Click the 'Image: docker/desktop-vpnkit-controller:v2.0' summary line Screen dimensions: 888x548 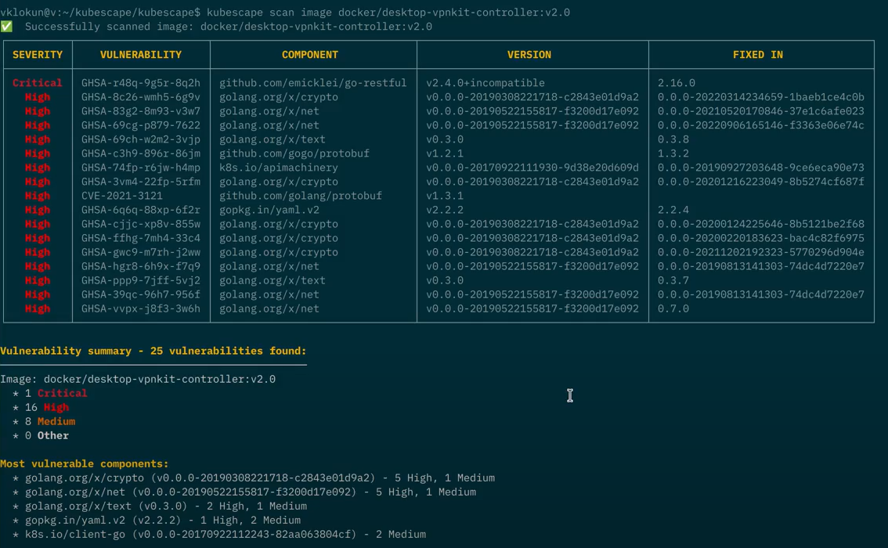click(138, 380)
